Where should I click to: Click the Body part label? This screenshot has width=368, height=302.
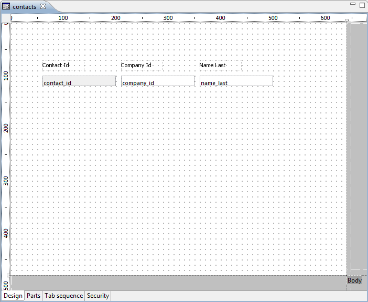pos(354,280)
